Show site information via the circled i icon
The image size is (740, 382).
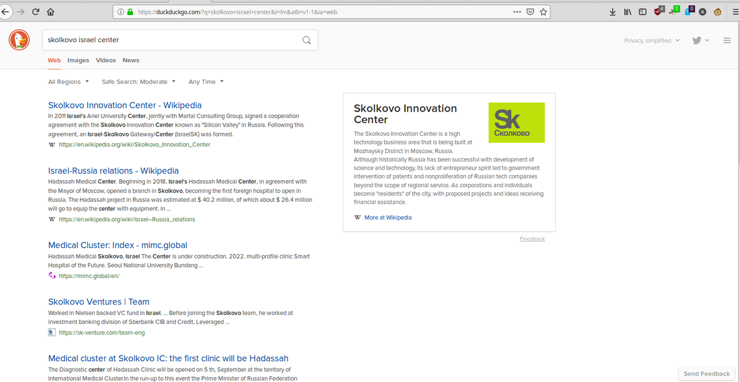tap(120, 12)
